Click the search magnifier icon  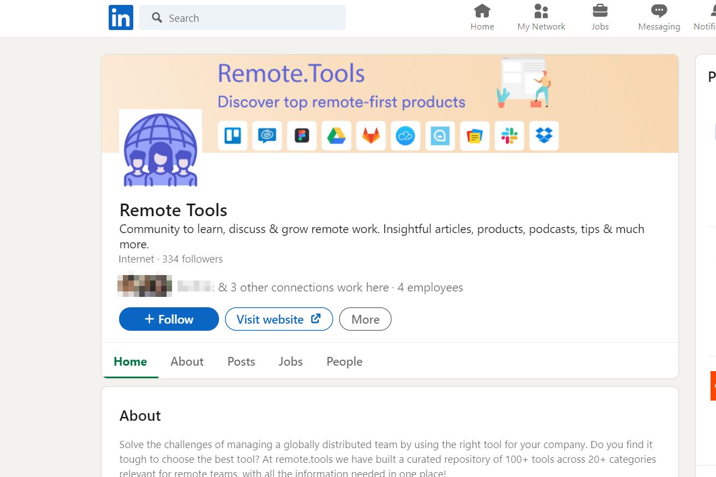tap(157, 18)
